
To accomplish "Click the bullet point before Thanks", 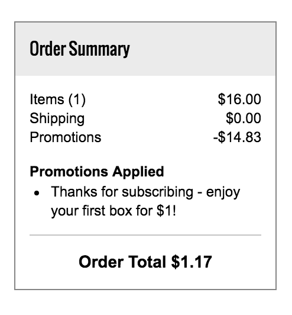I will [x=37, y=193].
